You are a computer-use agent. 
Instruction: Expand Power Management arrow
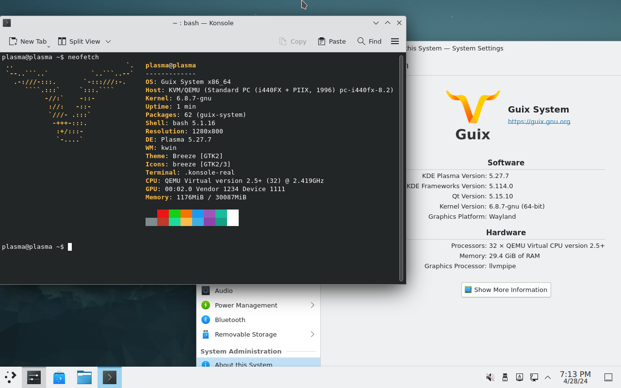[x=312, y=305]
